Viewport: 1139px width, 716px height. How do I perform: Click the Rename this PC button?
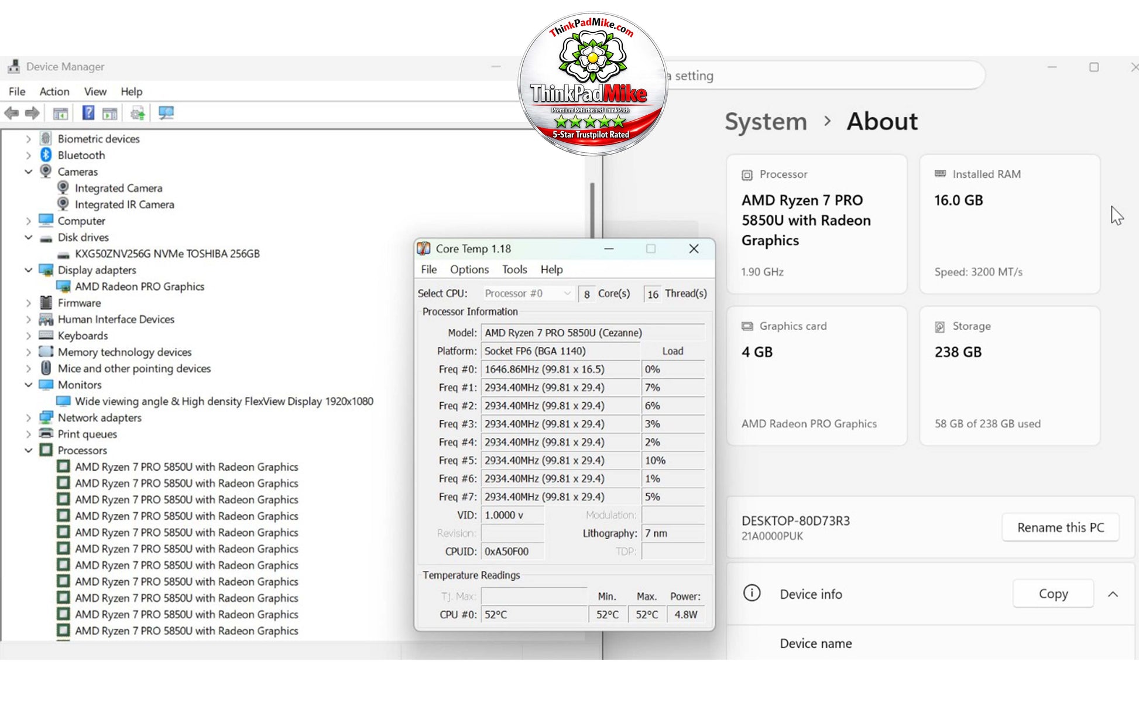pos(1061,527)
